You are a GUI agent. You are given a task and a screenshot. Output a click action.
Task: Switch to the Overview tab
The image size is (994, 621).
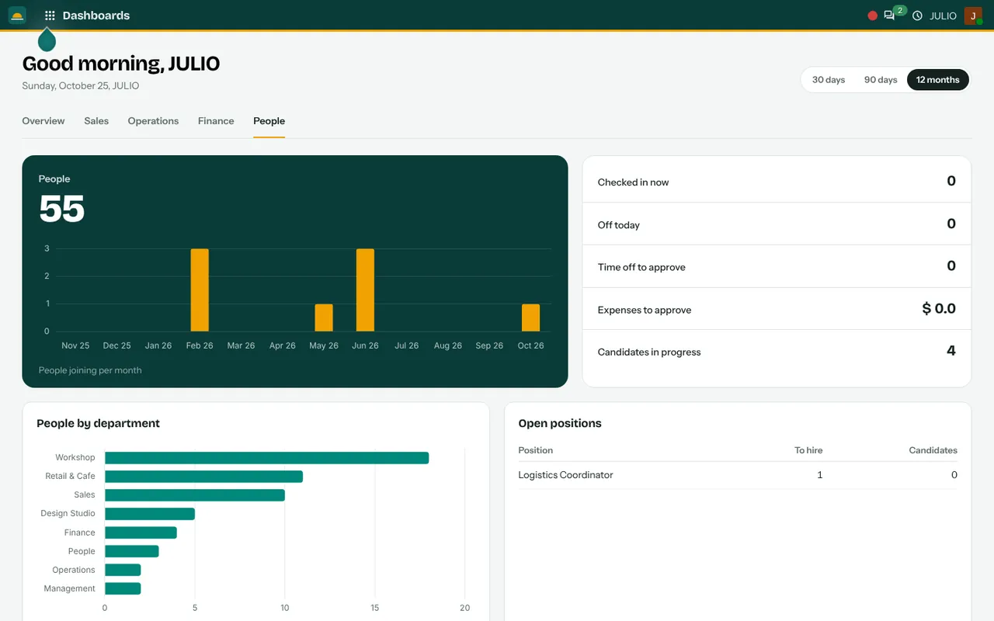click(x=43, y=121)
